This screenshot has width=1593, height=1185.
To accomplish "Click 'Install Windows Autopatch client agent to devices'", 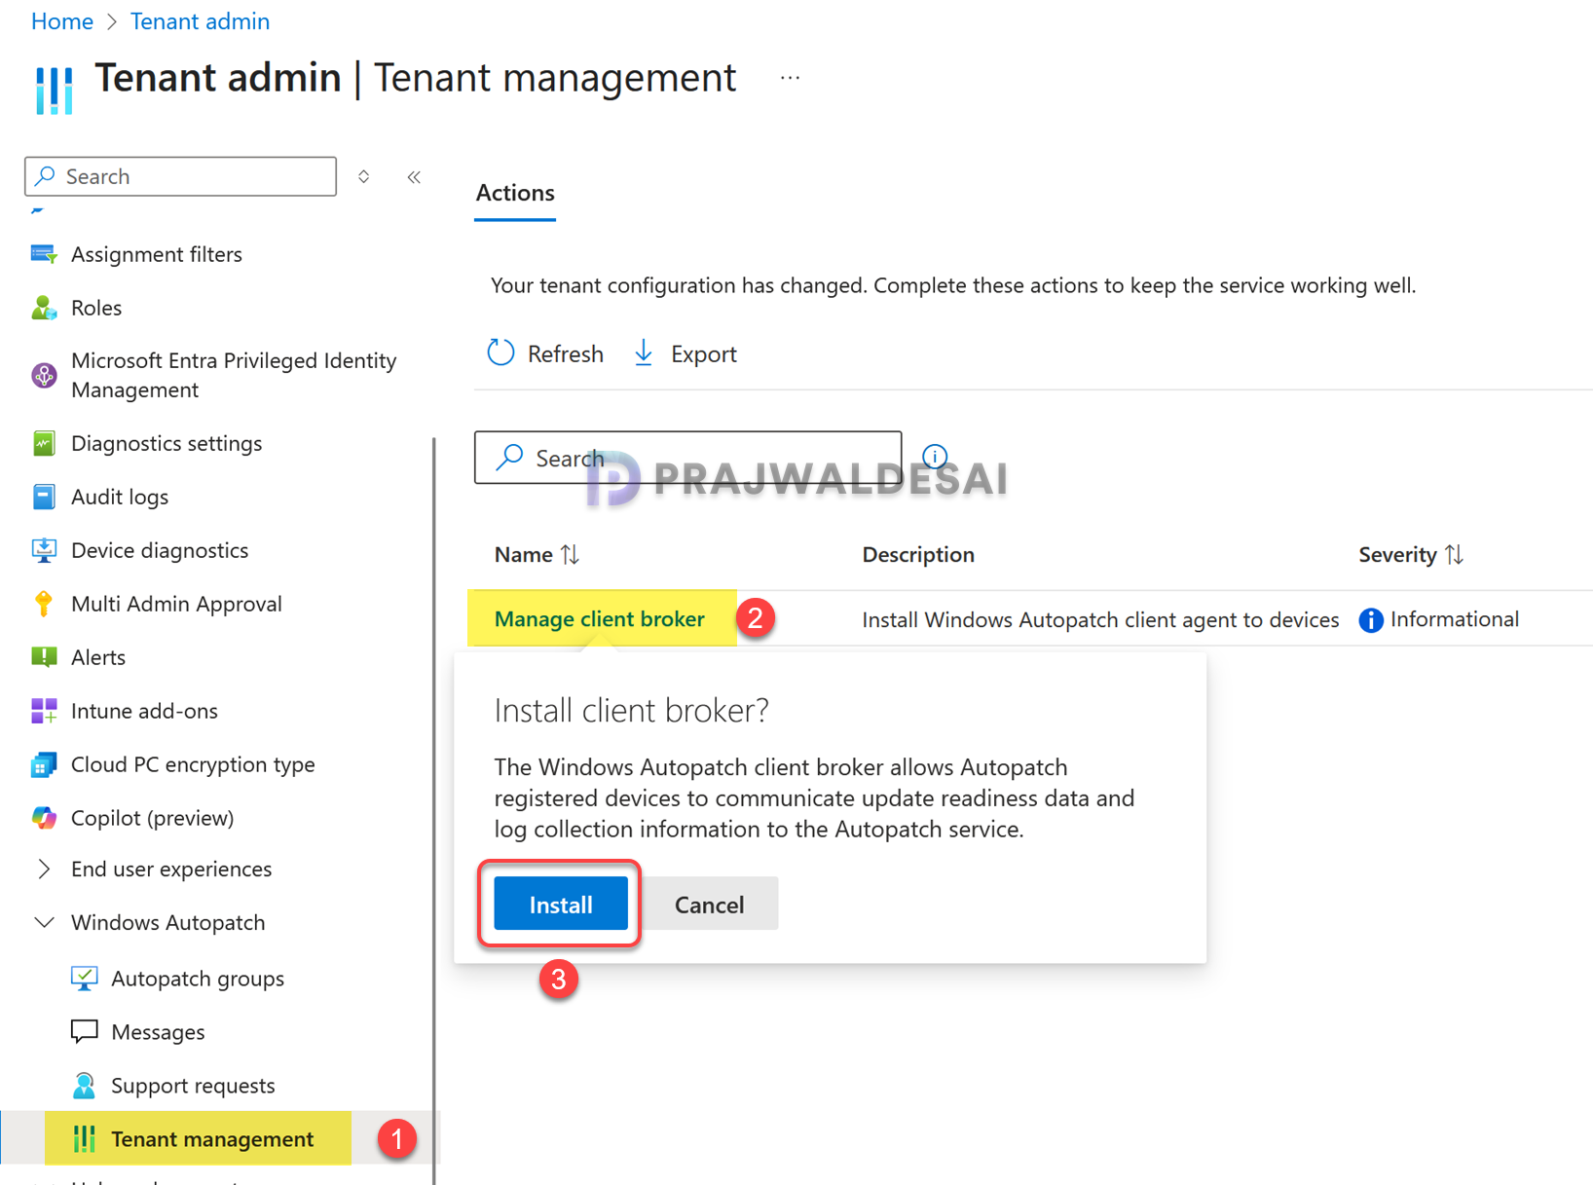I will click(x=1100, y=620).
